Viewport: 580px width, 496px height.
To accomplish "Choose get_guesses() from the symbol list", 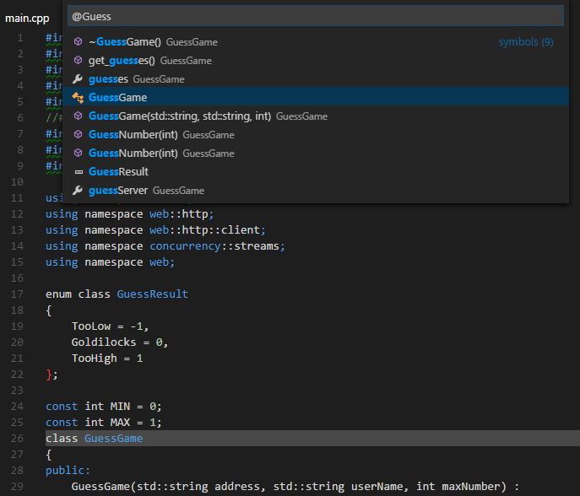I will 122,60.
